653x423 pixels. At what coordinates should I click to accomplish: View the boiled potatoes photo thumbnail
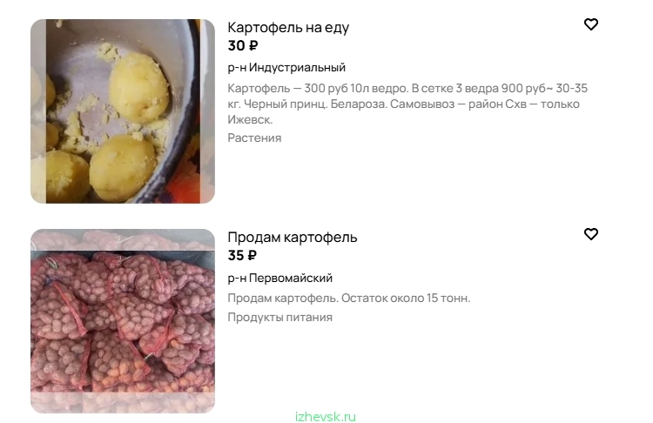point(123,111)
